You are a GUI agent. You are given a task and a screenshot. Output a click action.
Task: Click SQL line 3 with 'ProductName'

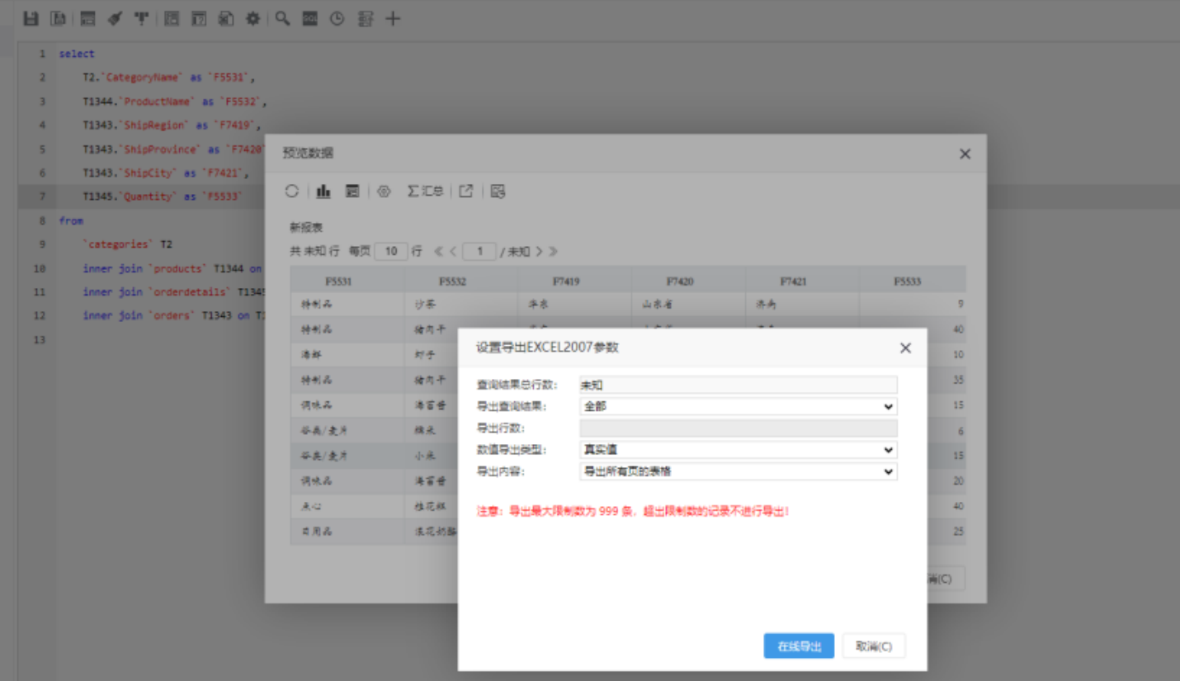pos(175,102)
